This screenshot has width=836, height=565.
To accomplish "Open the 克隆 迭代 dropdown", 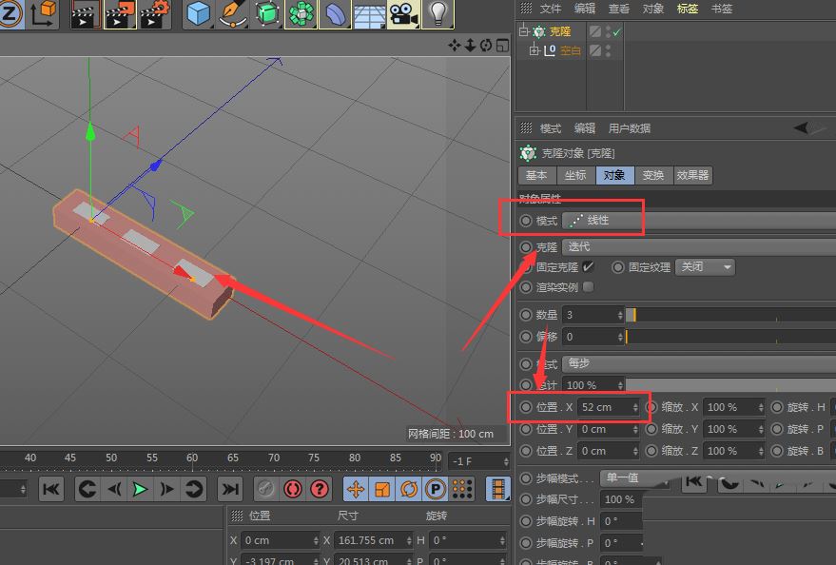I will pos(699,246).
